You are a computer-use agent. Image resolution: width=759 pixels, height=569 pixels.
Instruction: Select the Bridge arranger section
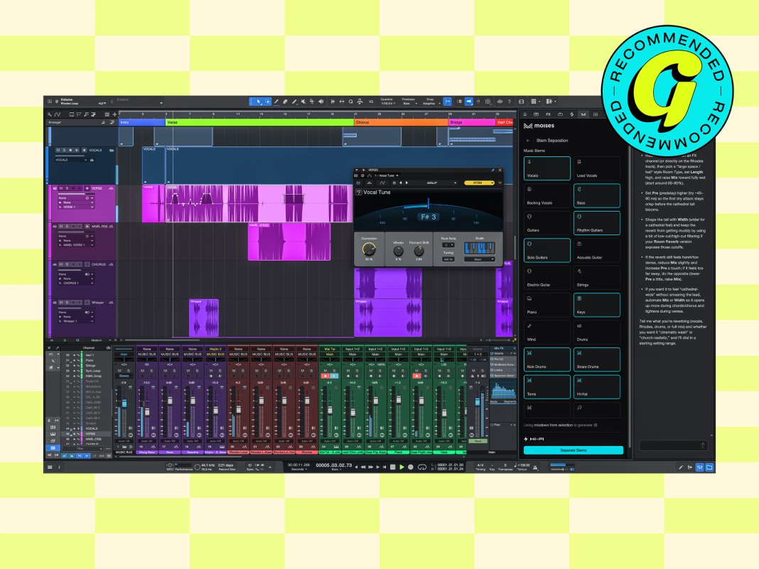(x=471, y=122)
